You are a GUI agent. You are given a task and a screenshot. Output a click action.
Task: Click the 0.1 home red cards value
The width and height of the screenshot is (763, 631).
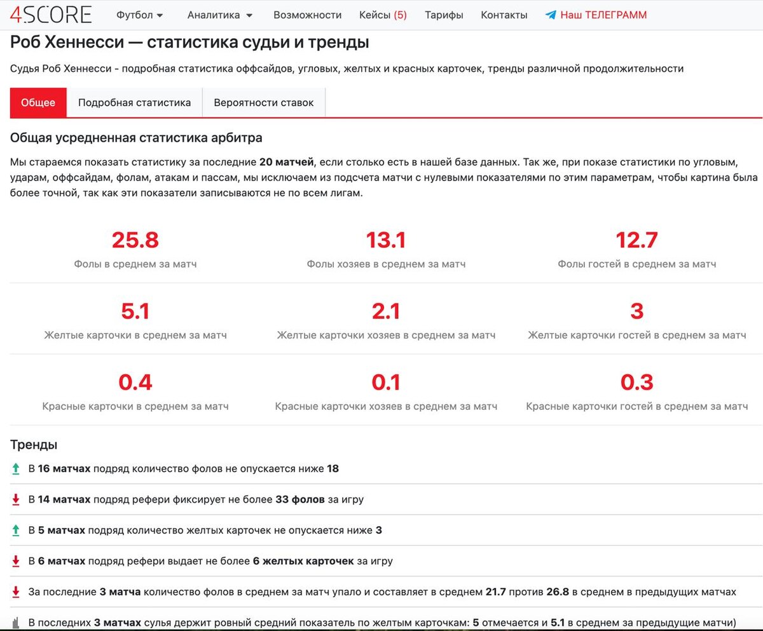click(x=386, y=383)
